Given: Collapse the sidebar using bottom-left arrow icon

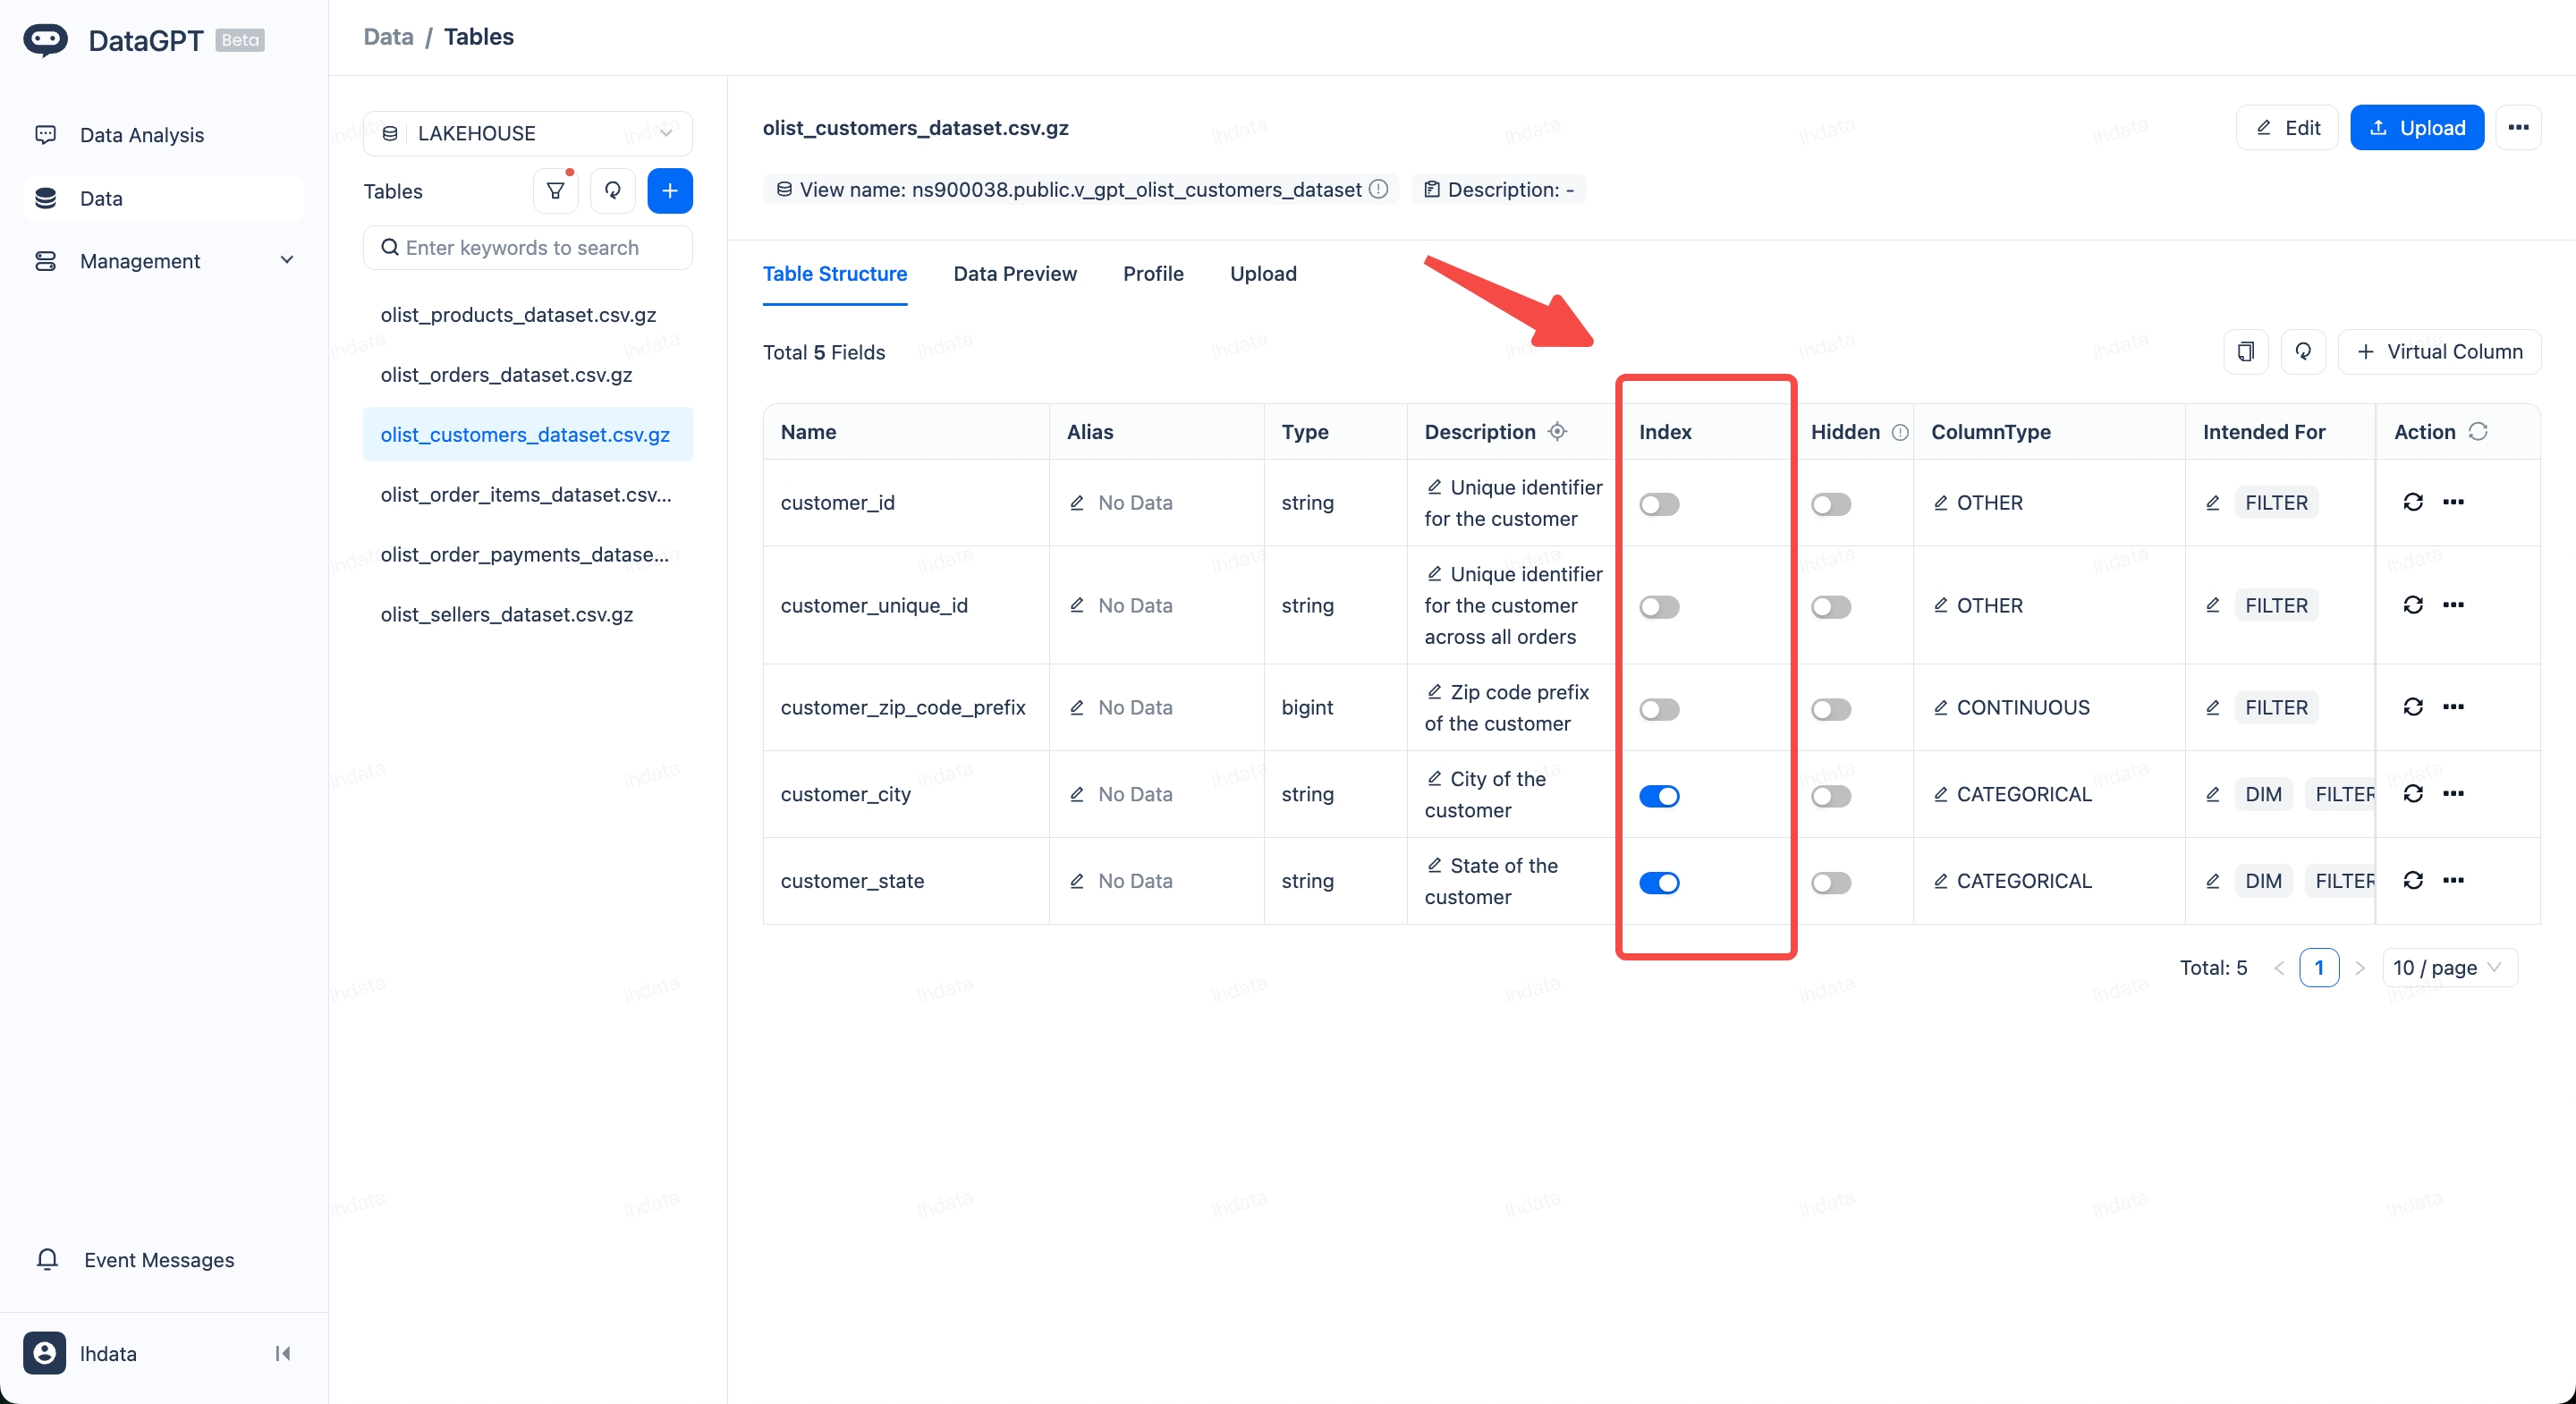Looking at the screenshot, I should point(283,1353).
